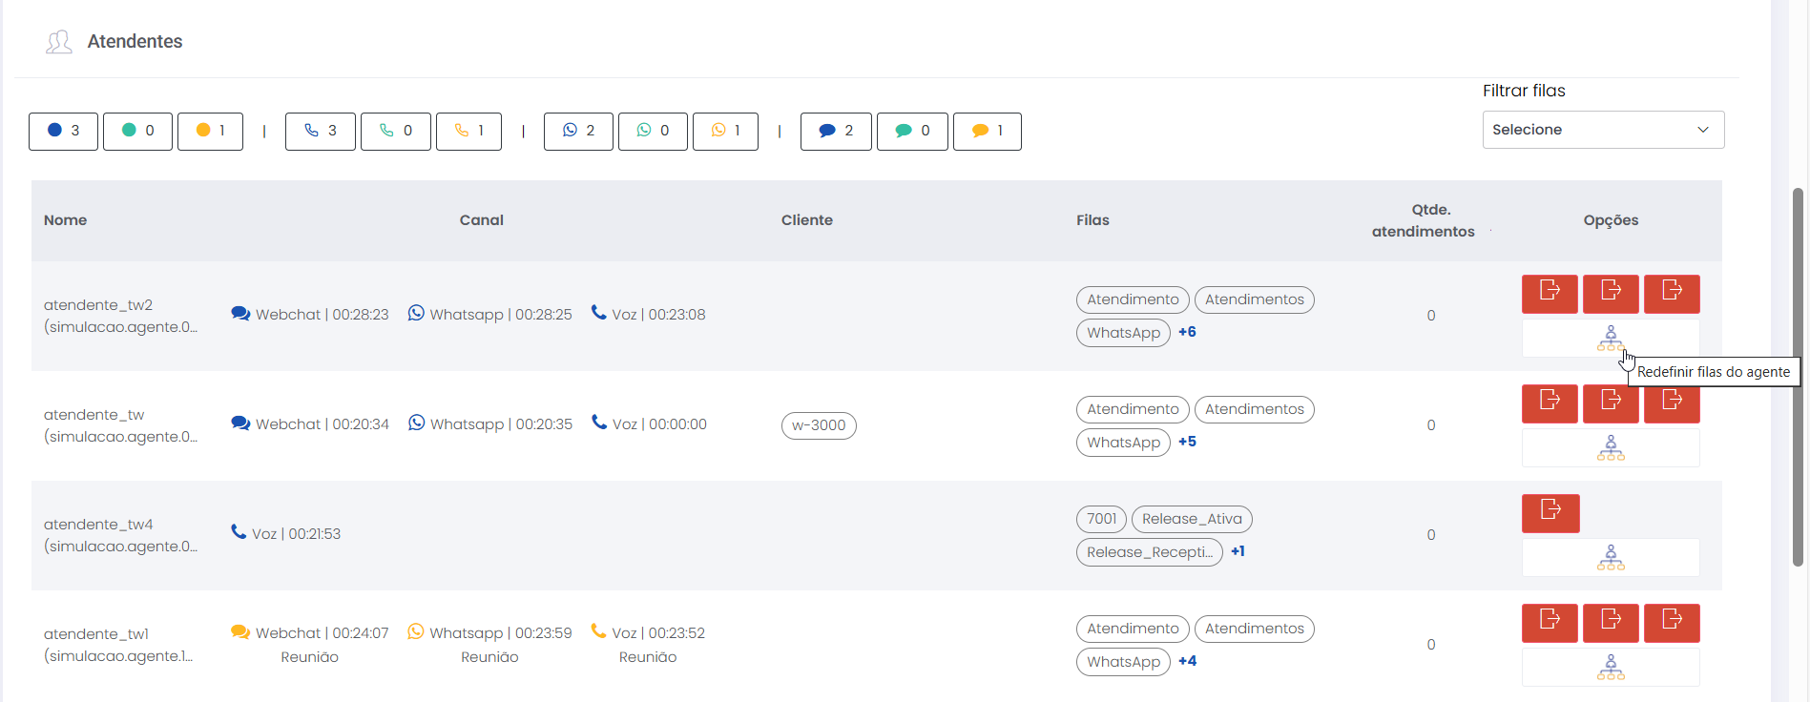
Task: Click the Release_Ativa queue tag
Action: 1191,519
